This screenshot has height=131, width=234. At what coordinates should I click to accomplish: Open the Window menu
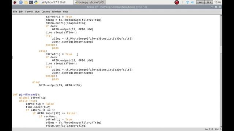[56, 12]
